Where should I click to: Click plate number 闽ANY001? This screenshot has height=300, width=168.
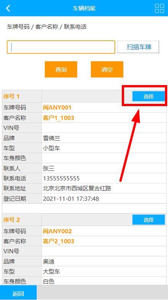click(57, 108)
